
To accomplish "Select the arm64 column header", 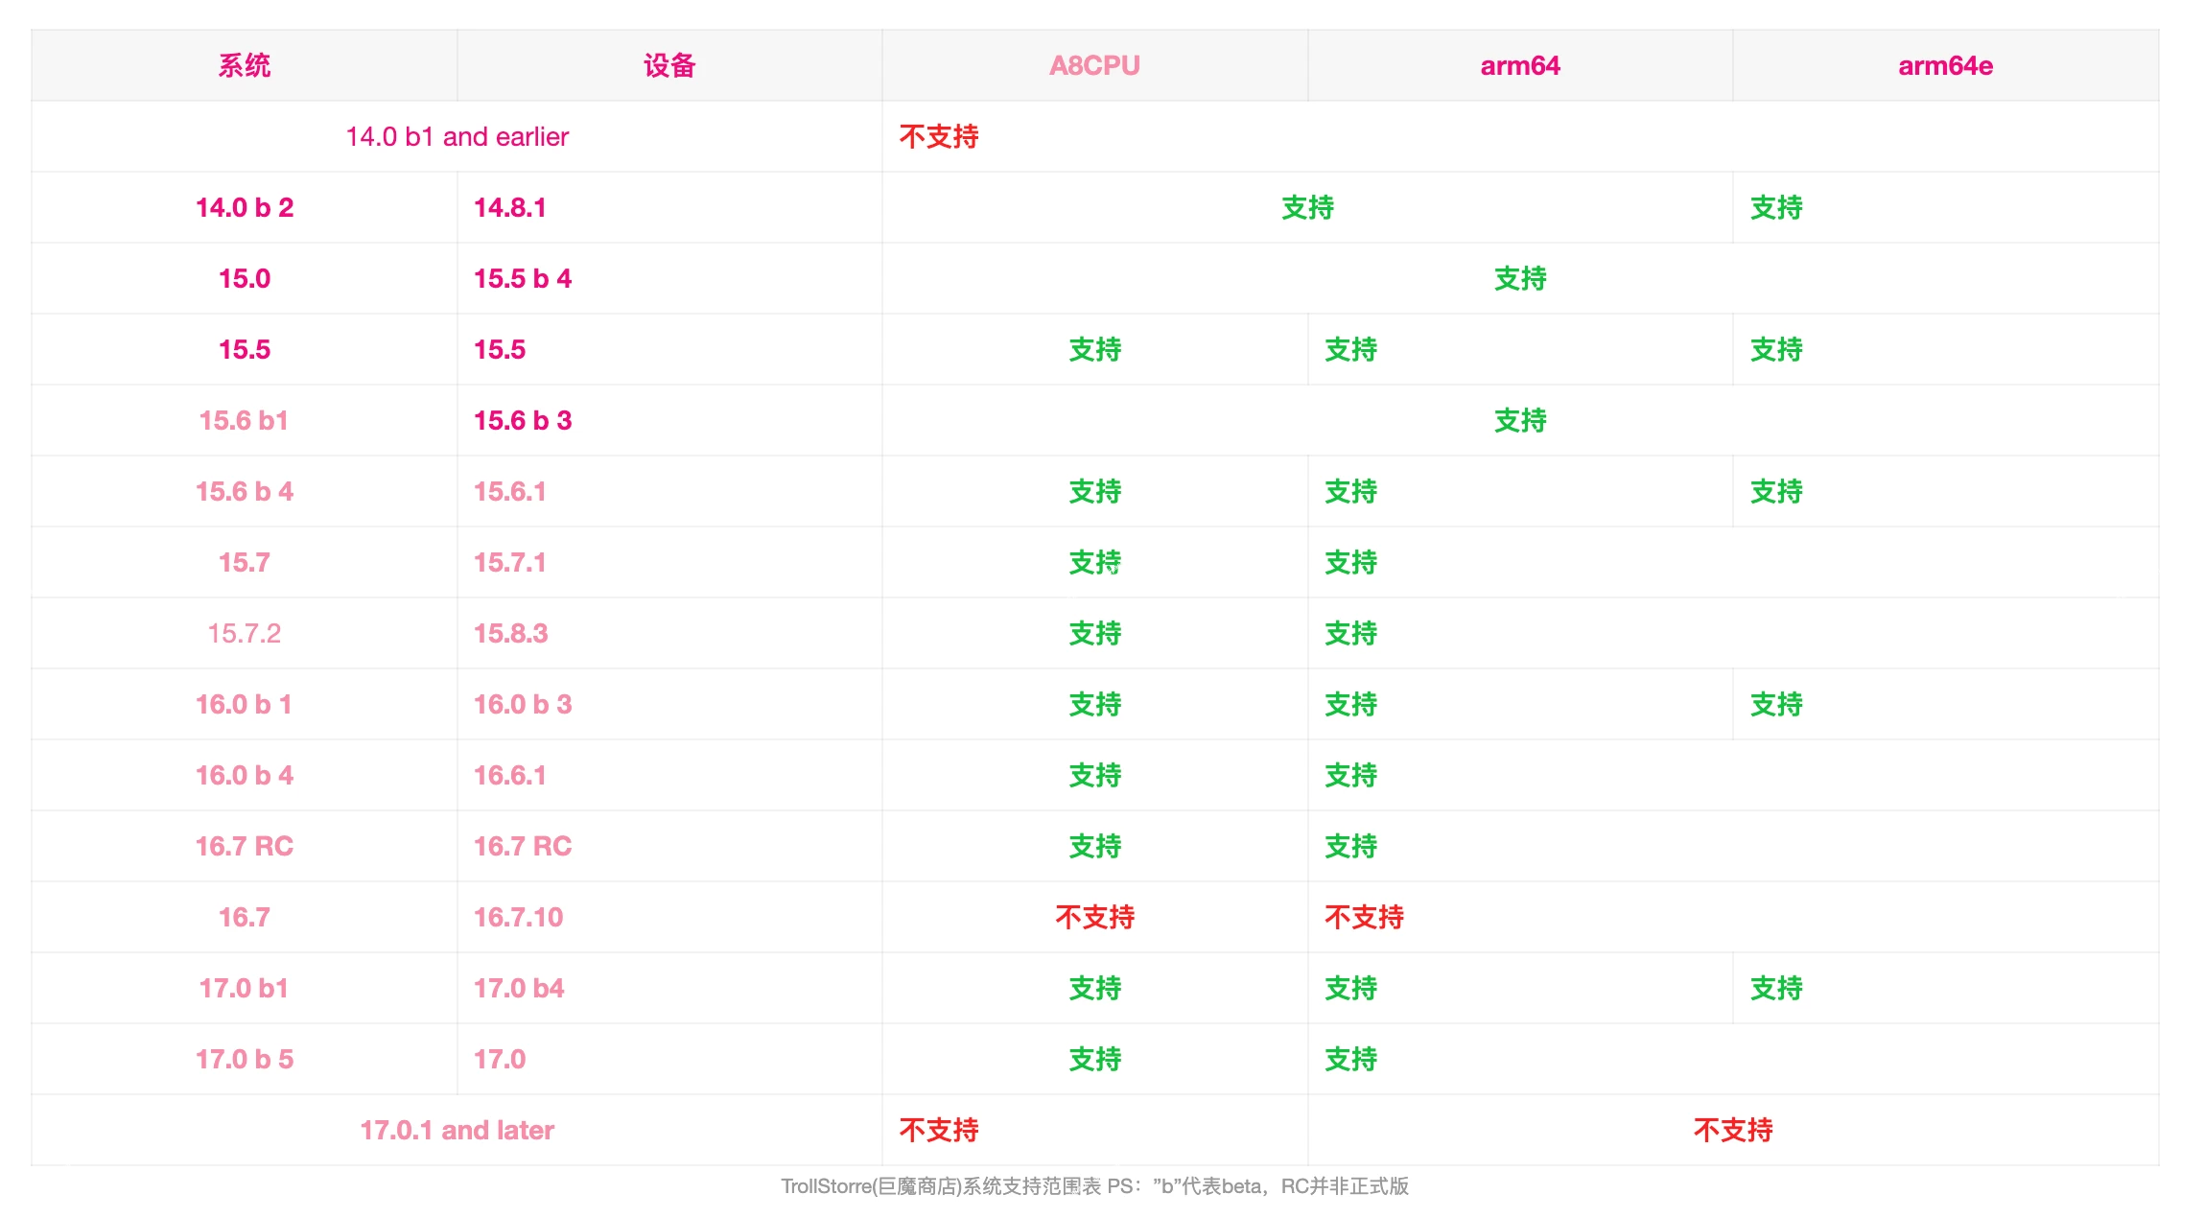I will (x=1518, y=64).
